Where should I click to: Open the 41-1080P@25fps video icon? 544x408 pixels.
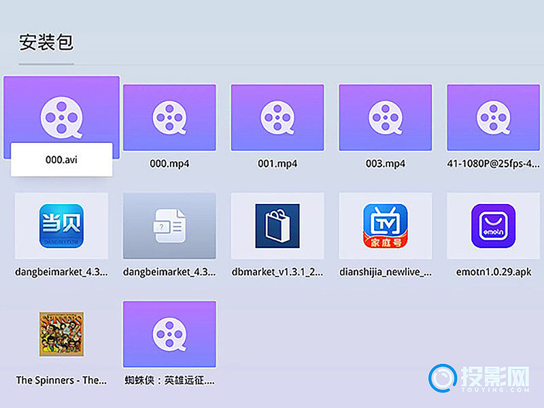coord(493,117)
